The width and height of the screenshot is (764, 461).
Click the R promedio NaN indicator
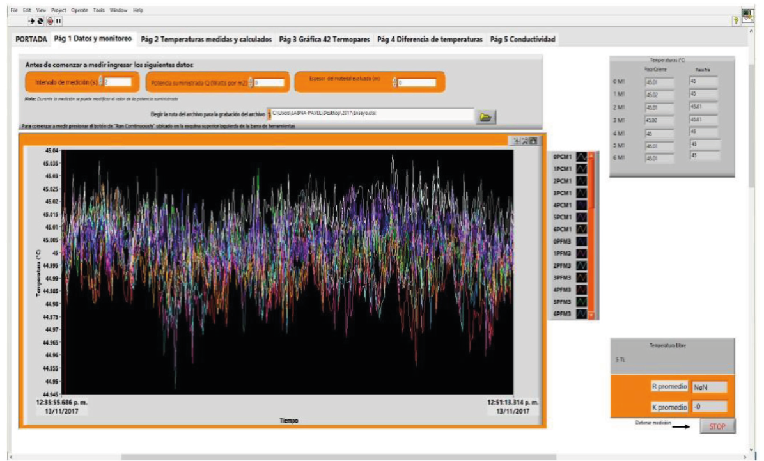(x=710, y=387)
